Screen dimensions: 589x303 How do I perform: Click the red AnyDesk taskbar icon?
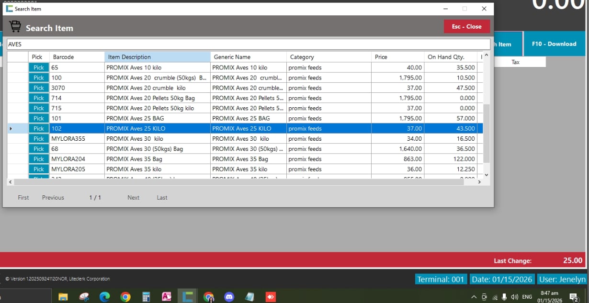pyautogui.click(x=271, y=297)
